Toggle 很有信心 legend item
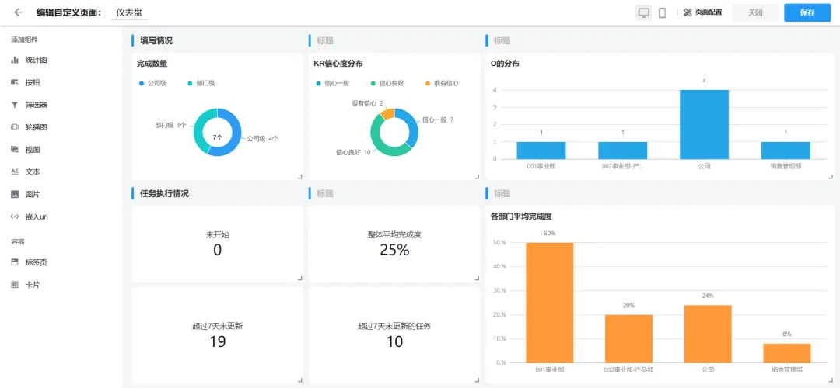 [x=442, y=83]
